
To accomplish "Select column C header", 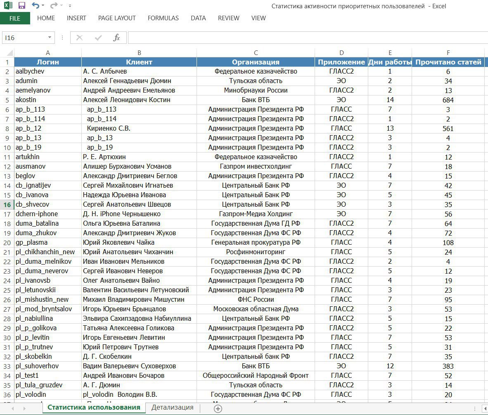I will pos(256,52).
